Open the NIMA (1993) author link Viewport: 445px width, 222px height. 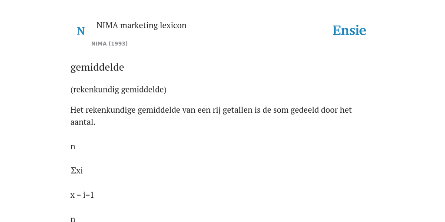coord(110,44)
